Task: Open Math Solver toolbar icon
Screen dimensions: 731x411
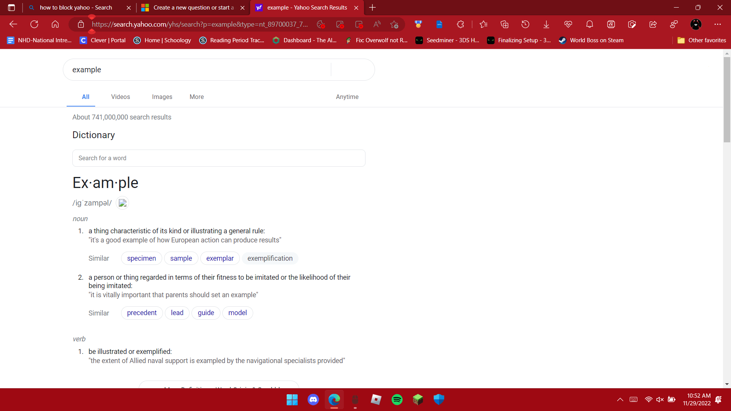Action: click(x=611, y=24)
